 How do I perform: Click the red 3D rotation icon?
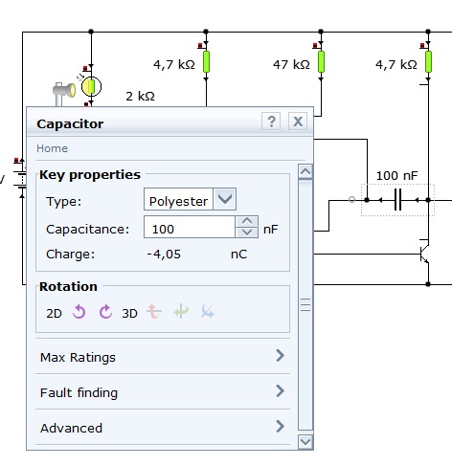coord(154,311)
